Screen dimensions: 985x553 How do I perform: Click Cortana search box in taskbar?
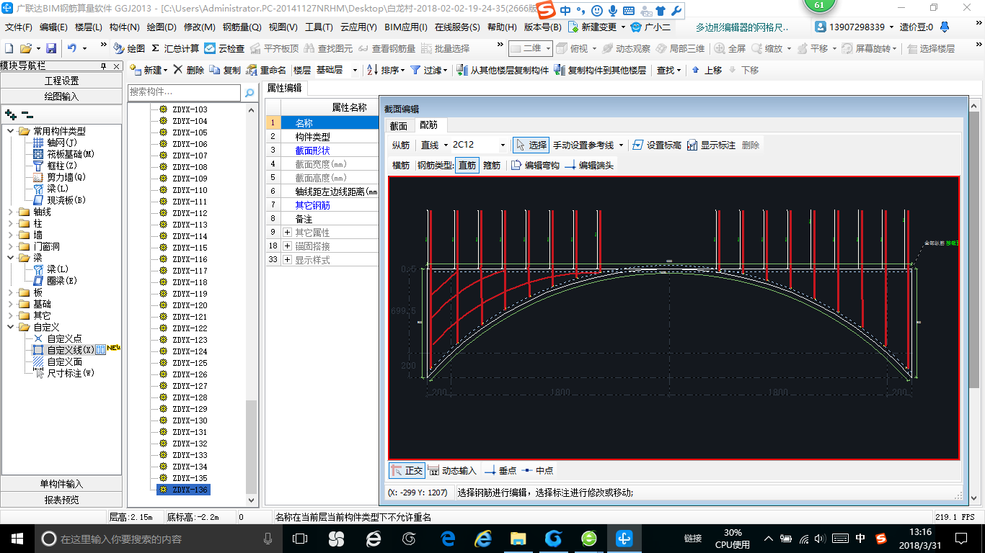point(159,539)
